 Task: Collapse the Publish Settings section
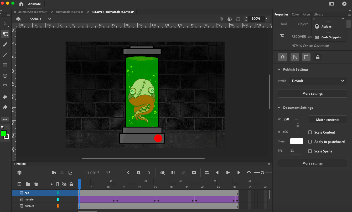279,70
